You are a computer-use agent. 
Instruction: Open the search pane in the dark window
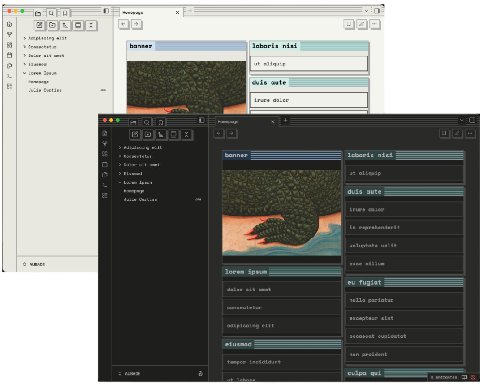(x=147, y=122)
